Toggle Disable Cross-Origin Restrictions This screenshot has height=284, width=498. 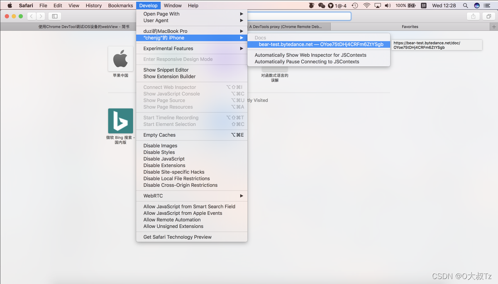pyautogui.click(x=192, y=185)
